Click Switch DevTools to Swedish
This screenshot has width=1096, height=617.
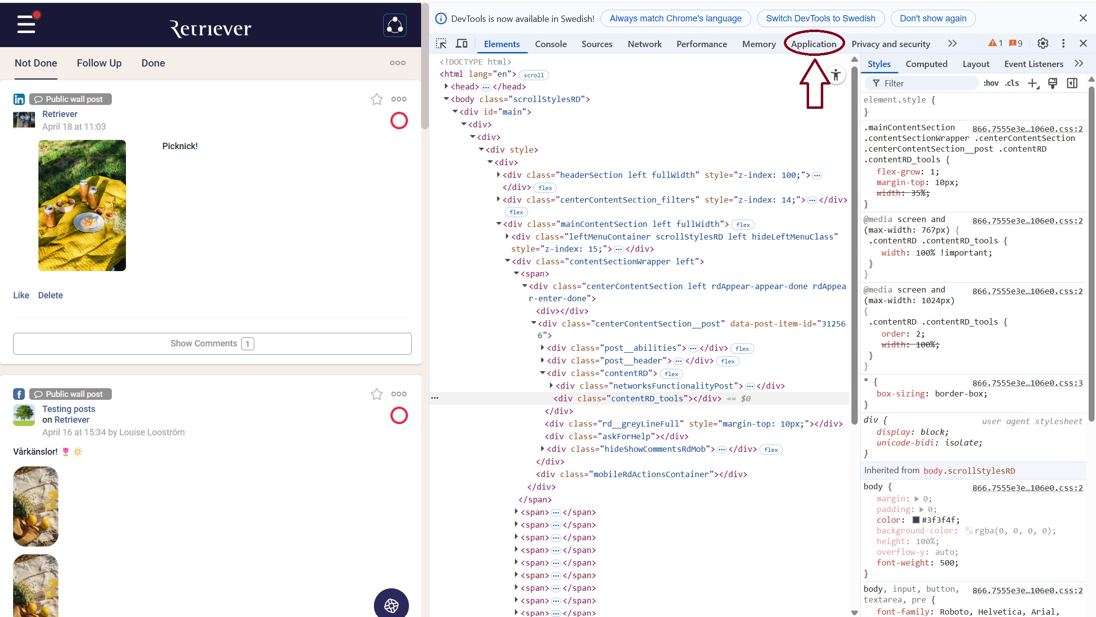[820, 18]
